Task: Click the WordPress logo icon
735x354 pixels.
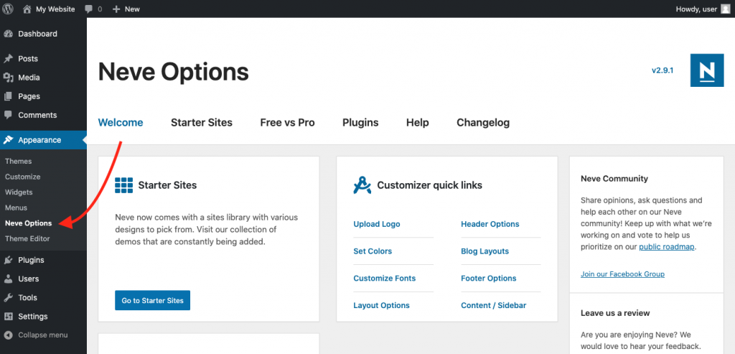Action: 8,9
